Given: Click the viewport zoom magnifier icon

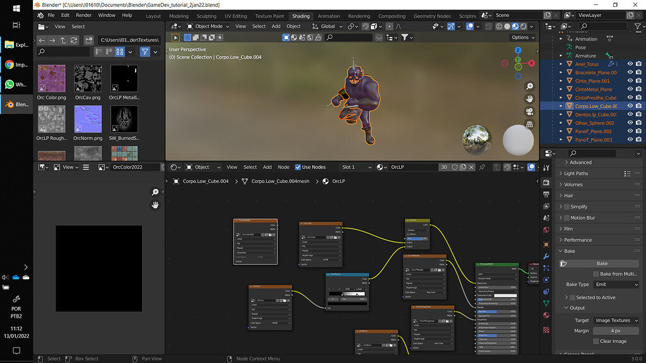Looking at the screenshot, I should pos(529,86).
